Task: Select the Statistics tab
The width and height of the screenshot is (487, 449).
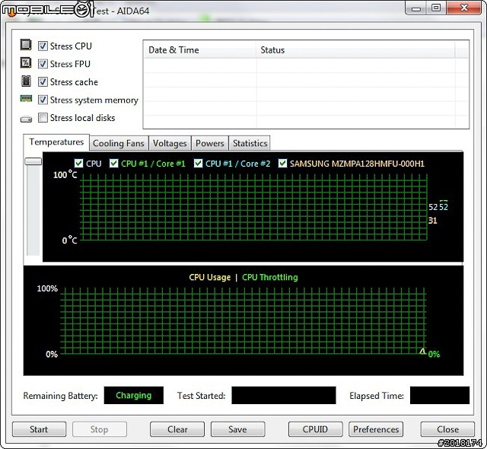Action: (x=250, y=143)
